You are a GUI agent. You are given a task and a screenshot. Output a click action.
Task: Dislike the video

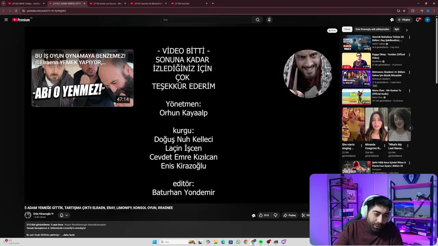tap(275, 215)
